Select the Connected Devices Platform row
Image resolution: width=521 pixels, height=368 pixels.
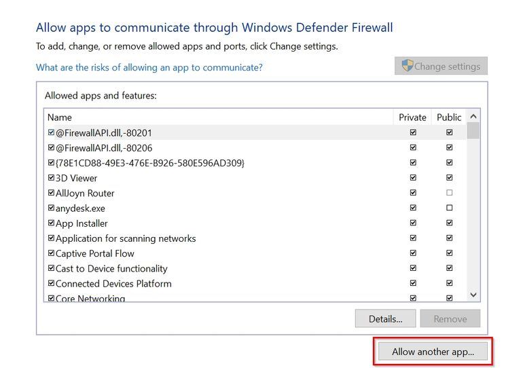pos(113,284)
